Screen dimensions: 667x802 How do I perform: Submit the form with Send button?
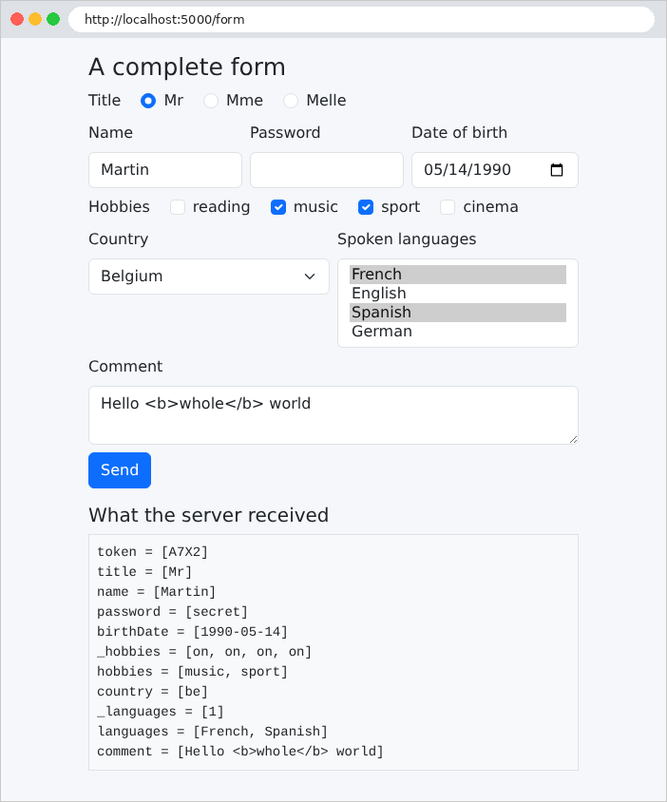pyautogui.click(x=120, y=470)
